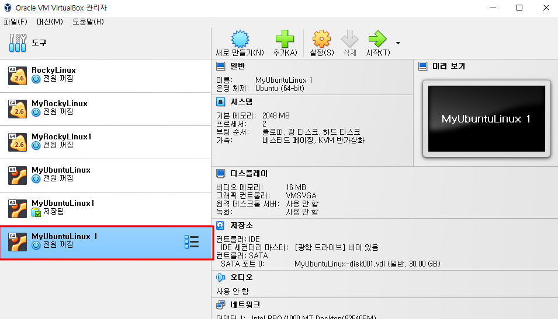Select the MyUbuntuLinux virtual machine

(105, 176)
